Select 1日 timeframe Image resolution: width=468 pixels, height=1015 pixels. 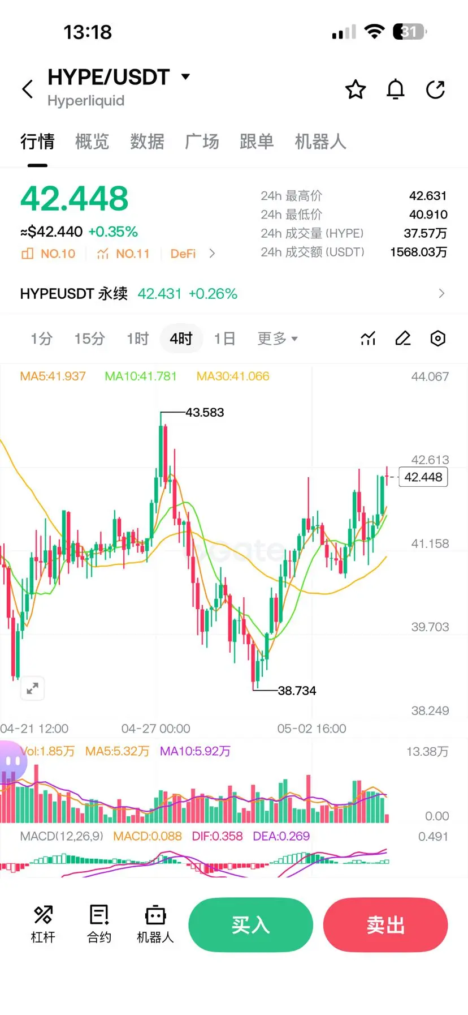coord(224,339)
